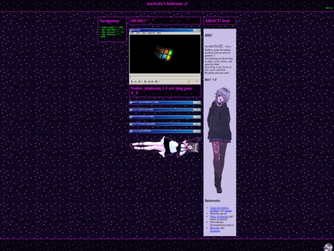Click the avatar icon in bottom corner
This screenshot has height=251, width=334.
click(x=328, y=247)
